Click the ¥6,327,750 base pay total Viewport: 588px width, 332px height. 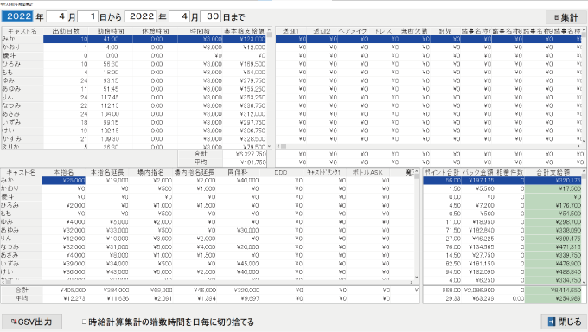tap(245, 154)
